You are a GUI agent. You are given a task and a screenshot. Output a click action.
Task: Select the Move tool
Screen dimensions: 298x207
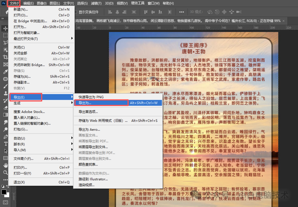coord(5,28)
